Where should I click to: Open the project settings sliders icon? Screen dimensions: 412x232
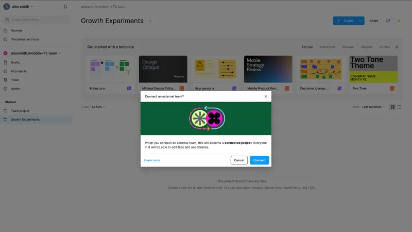pos(388,21)
